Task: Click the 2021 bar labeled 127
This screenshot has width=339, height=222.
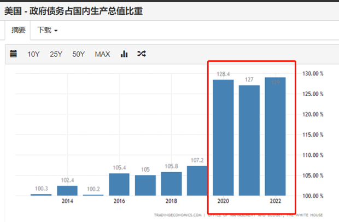Action: (249, 141)
